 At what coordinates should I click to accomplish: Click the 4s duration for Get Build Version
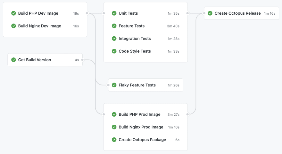pos(77,60)
